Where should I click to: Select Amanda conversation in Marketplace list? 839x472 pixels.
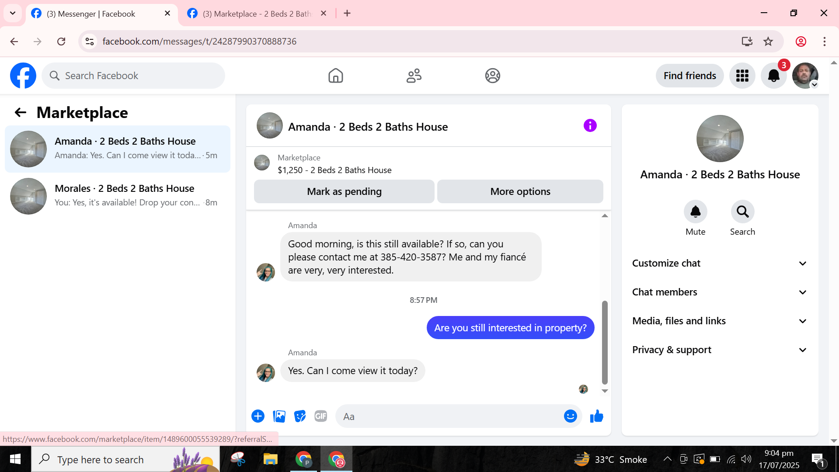click(x=118, y=149)
